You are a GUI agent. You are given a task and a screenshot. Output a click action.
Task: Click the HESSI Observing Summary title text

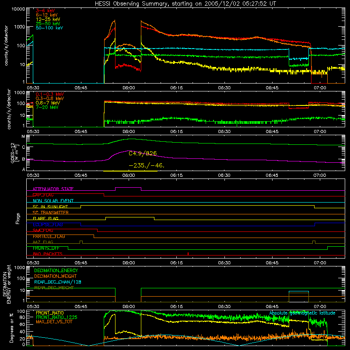(185, 4)
